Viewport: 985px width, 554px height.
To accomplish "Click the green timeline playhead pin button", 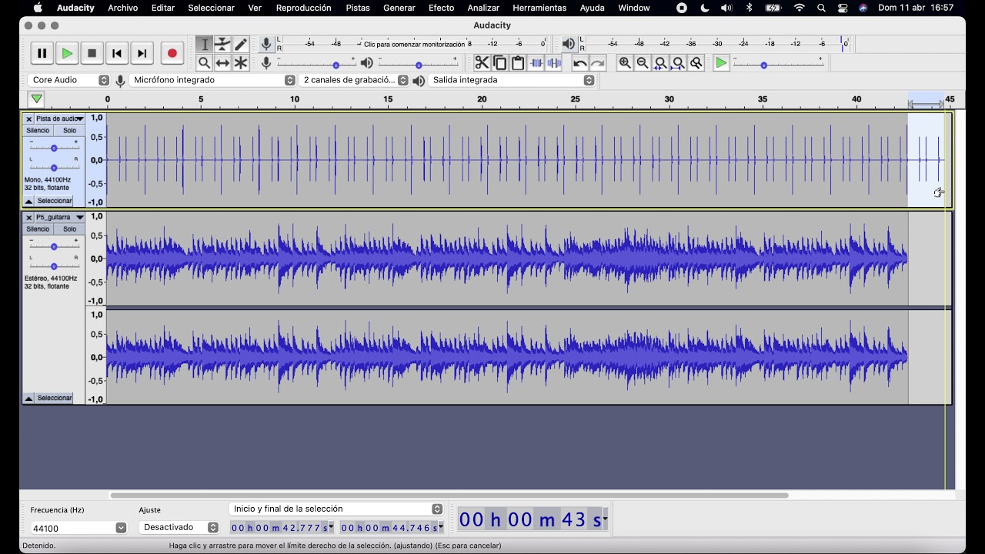I will coord(36,98).
